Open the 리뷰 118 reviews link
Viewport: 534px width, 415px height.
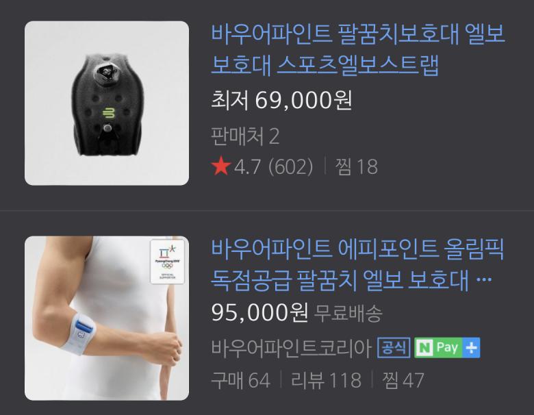326,380
